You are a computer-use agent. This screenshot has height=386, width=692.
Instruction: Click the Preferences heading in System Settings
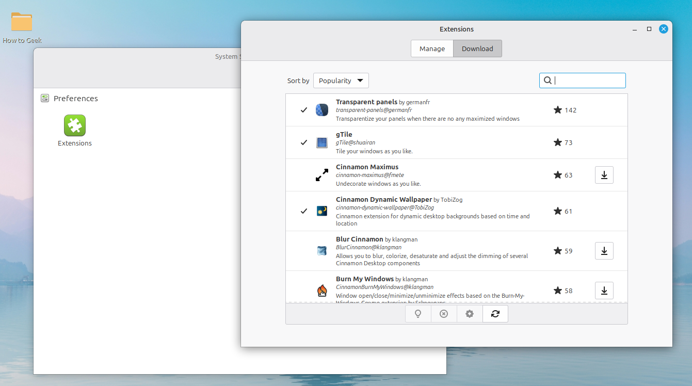(x=76, y=99)
